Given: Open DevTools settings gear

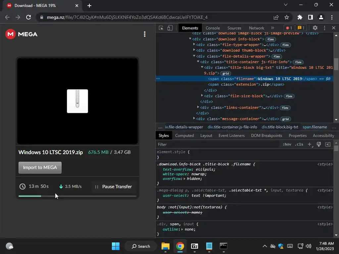Looking at the screenshot, I should click(315, 28).
